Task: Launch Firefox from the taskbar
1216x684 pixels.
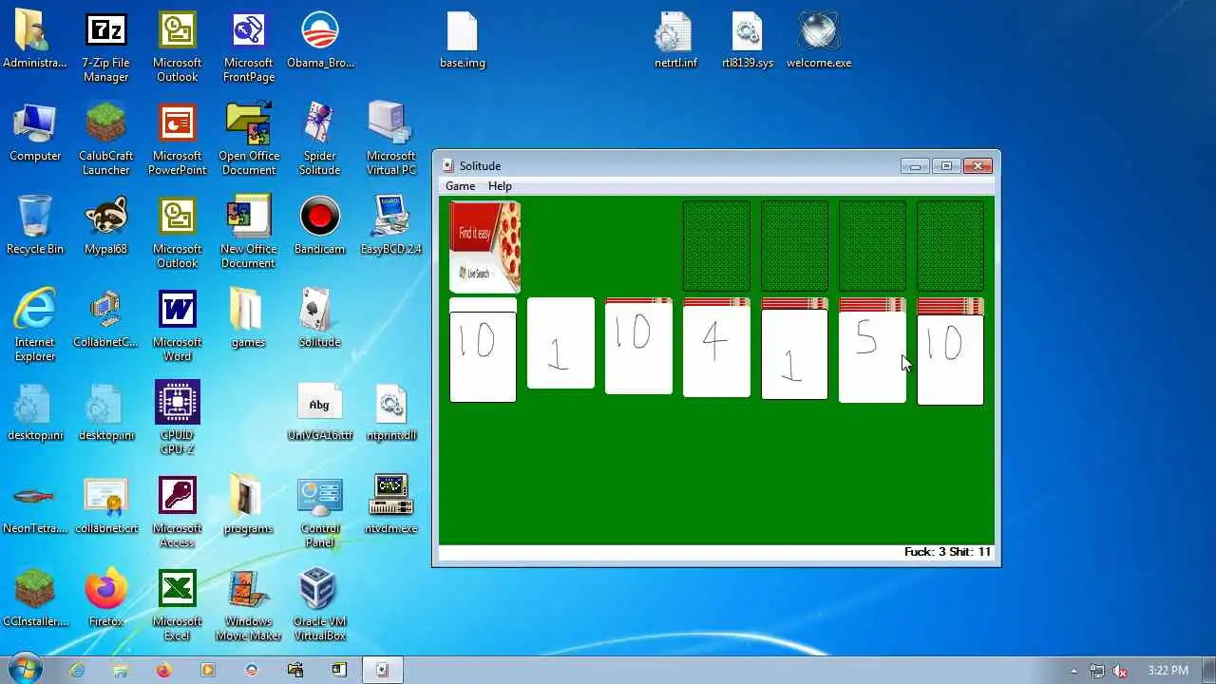Action: pyautogui.click(x=163, y=670)
